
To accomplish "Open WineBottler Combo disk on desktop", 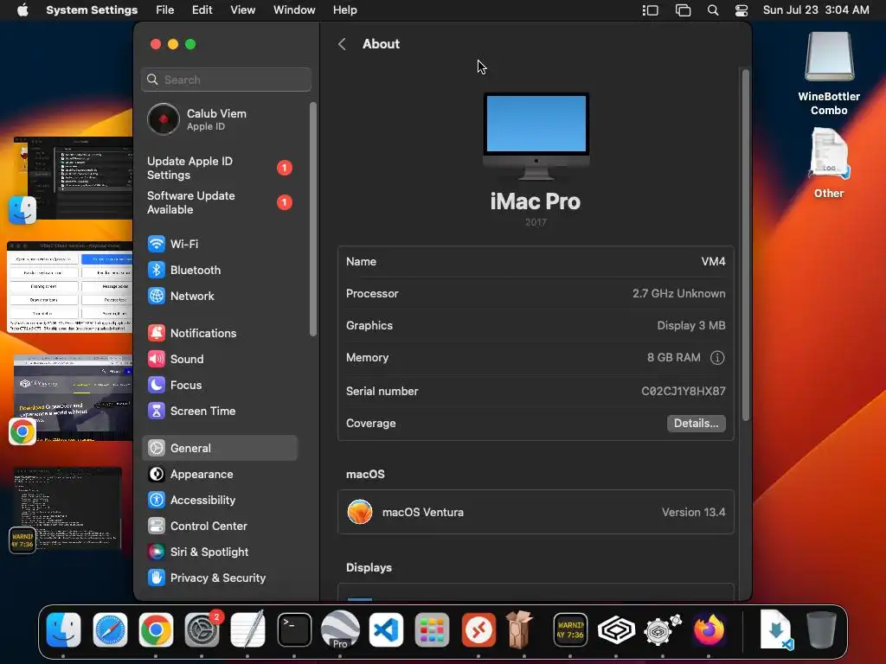I will [829, 73].
